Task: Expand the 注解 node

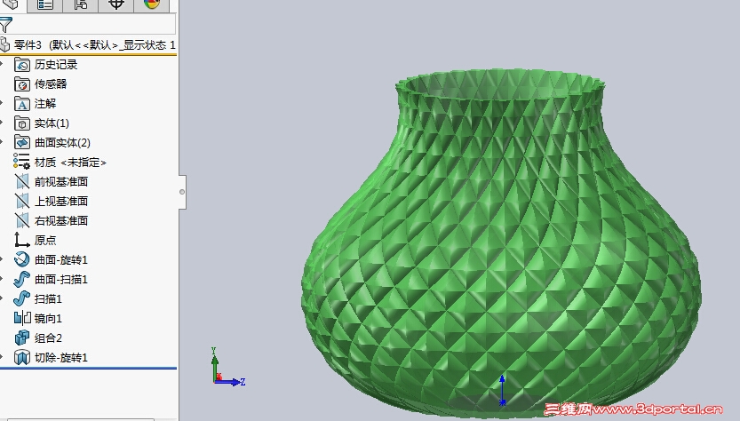Action: [2, 104]
